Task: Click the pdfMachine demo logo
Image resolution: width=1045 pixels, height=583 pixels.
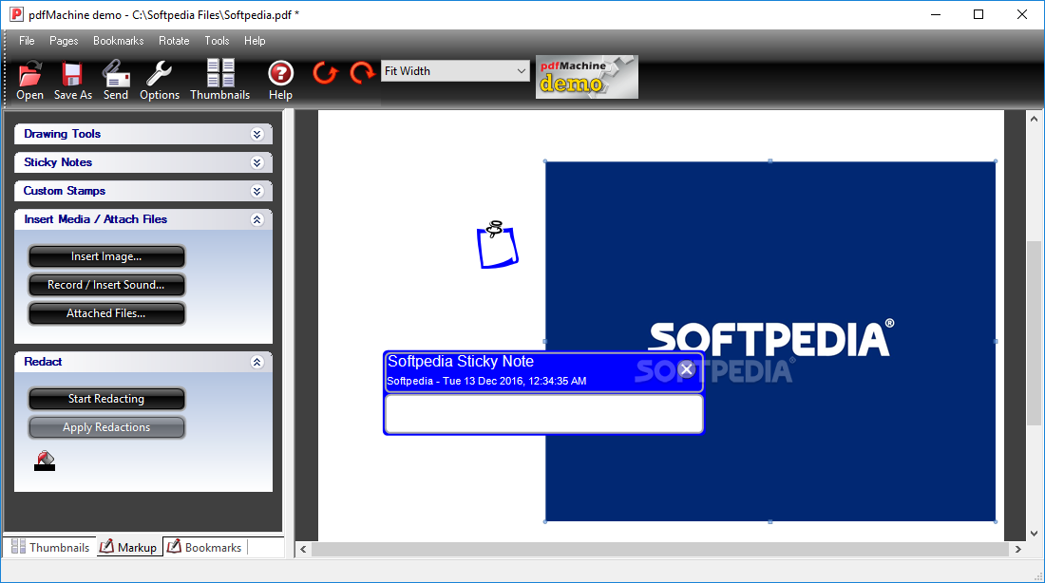Action: click(x=586, y=77)
